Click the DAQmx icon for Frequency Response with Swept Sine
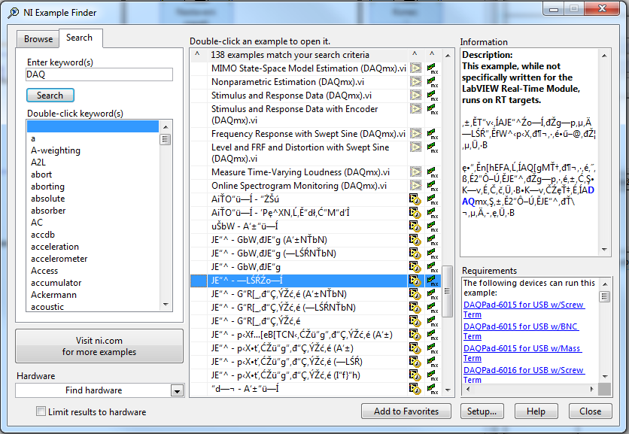 pos(433,134)
